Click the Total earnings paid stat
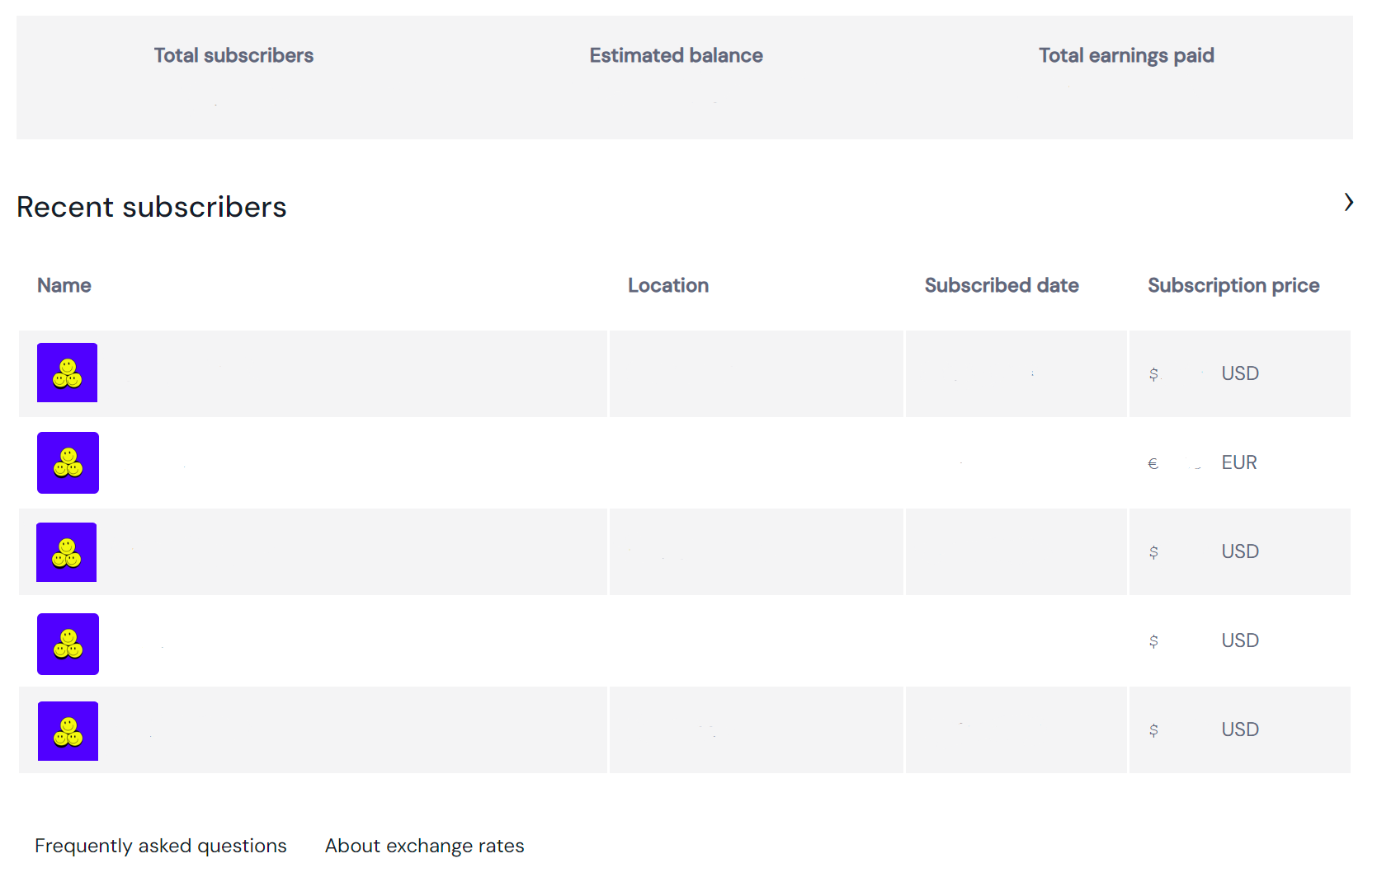Screen dimensions: 1377x877 1125,55
